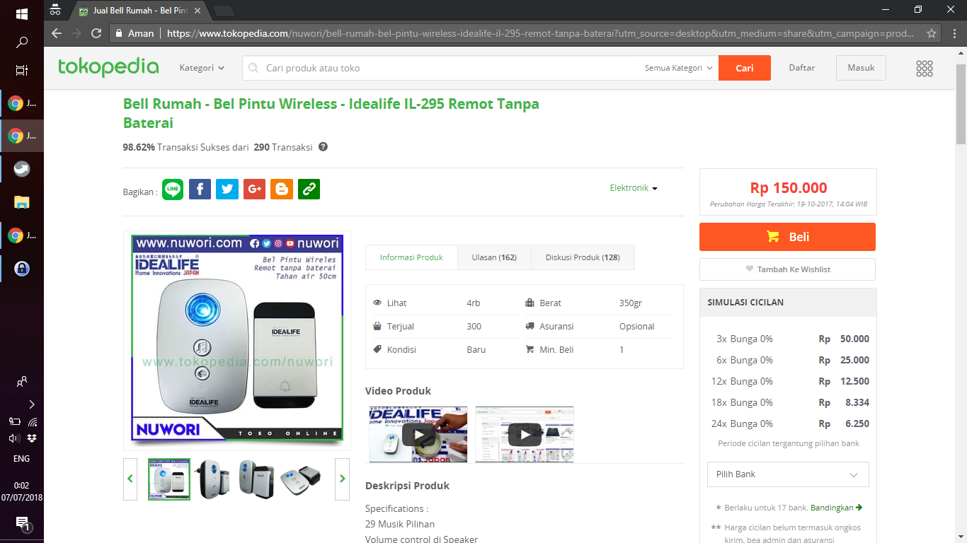Click the browser address bar URL
The image size is (967, 543).
pos(541,33)
